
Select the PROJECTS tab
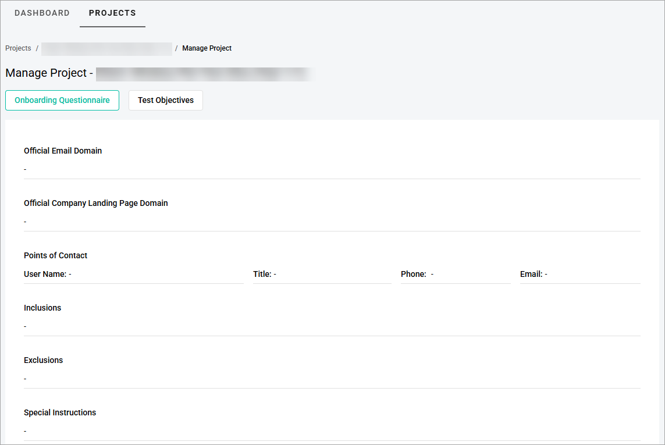pyautogui.click(x=112, y=13)
